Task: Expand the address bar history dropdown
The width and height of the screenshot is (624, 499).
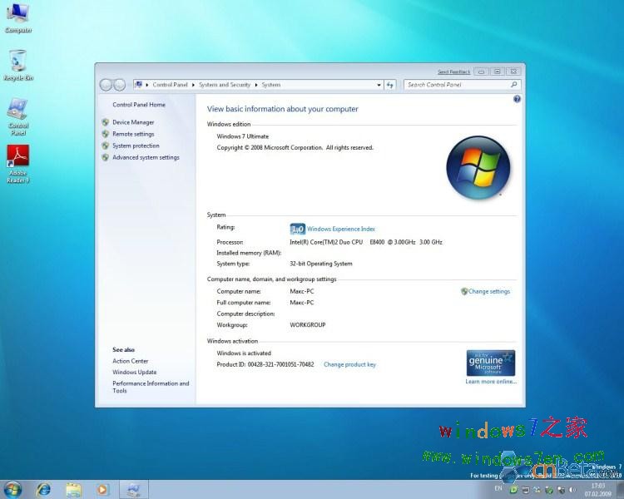Action: point(379,85)
